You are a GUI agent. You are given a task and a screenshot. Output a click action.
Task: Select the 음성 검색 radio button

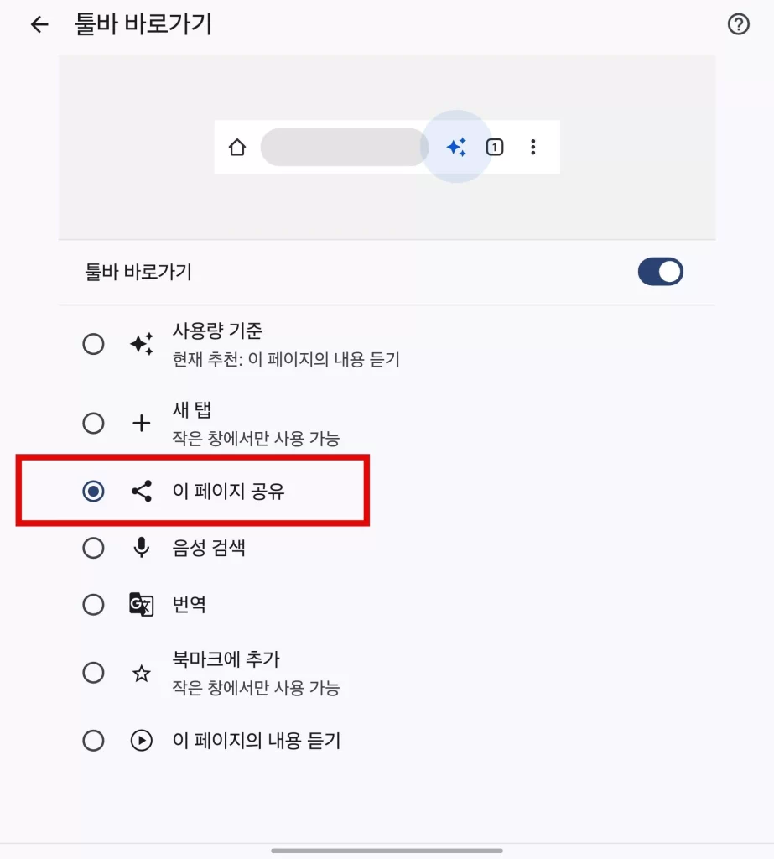tap(94, 548)
